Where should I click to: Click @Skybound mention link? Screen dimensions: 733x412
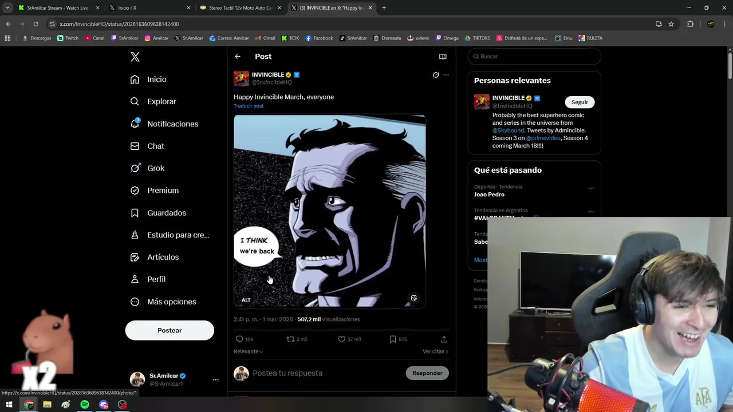click(508, 130)
